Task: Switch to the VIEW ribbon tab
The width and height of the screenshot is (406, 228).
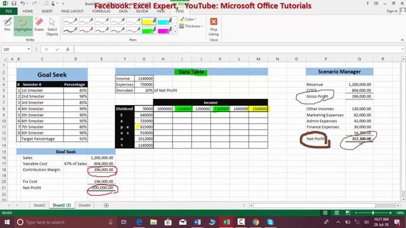Action: (x=160, y=11)
